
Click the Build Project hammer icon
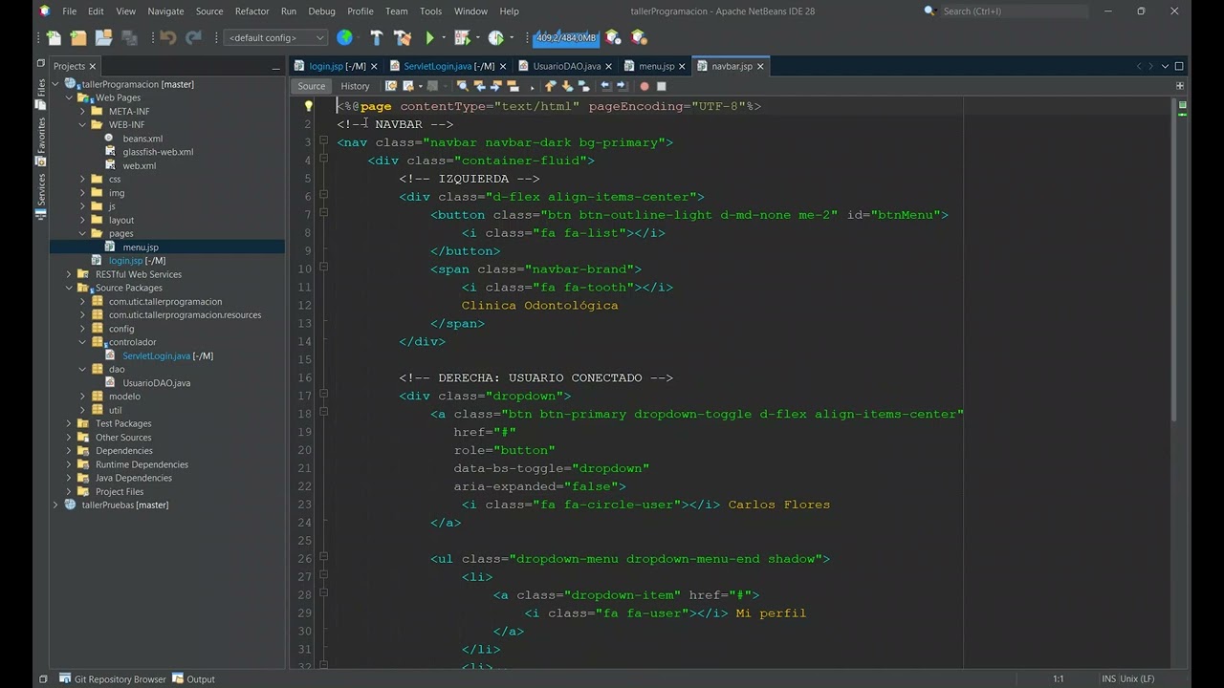click(376, 38)
